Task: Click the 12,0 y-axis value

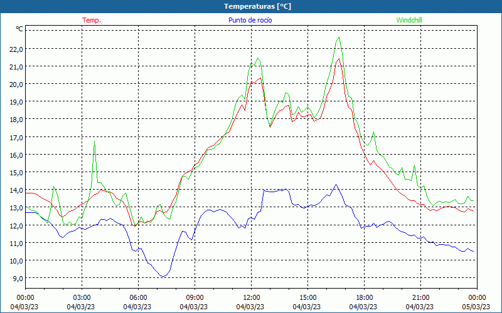Action: coord(17,225)
